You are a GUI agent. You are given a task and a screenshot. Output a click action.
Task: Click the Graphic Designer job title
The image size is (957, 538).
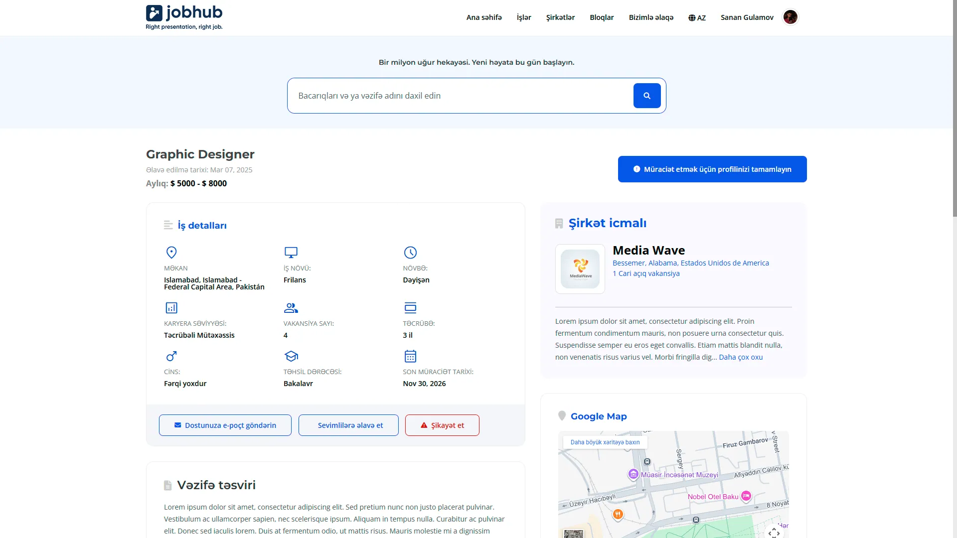tap(200, 154)
